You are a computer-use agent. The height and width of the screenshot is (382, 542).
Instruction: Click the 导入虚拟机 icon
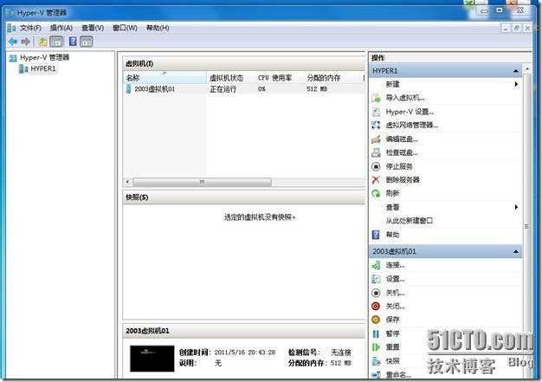pos(376,98)
